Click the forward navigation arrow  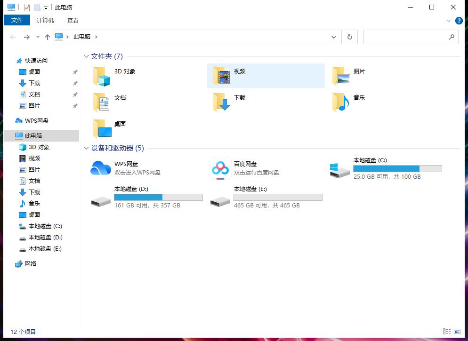tap(26, 37)
